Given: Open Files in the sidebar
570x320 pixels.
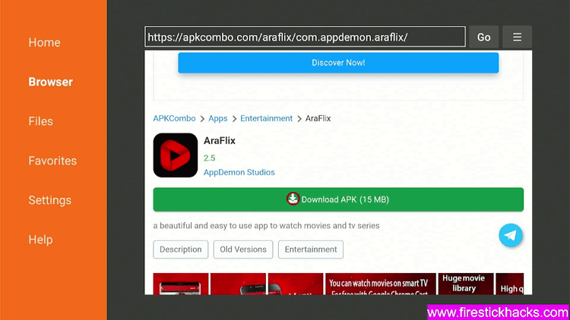Looking at the screenshot, I should (41, 121).
